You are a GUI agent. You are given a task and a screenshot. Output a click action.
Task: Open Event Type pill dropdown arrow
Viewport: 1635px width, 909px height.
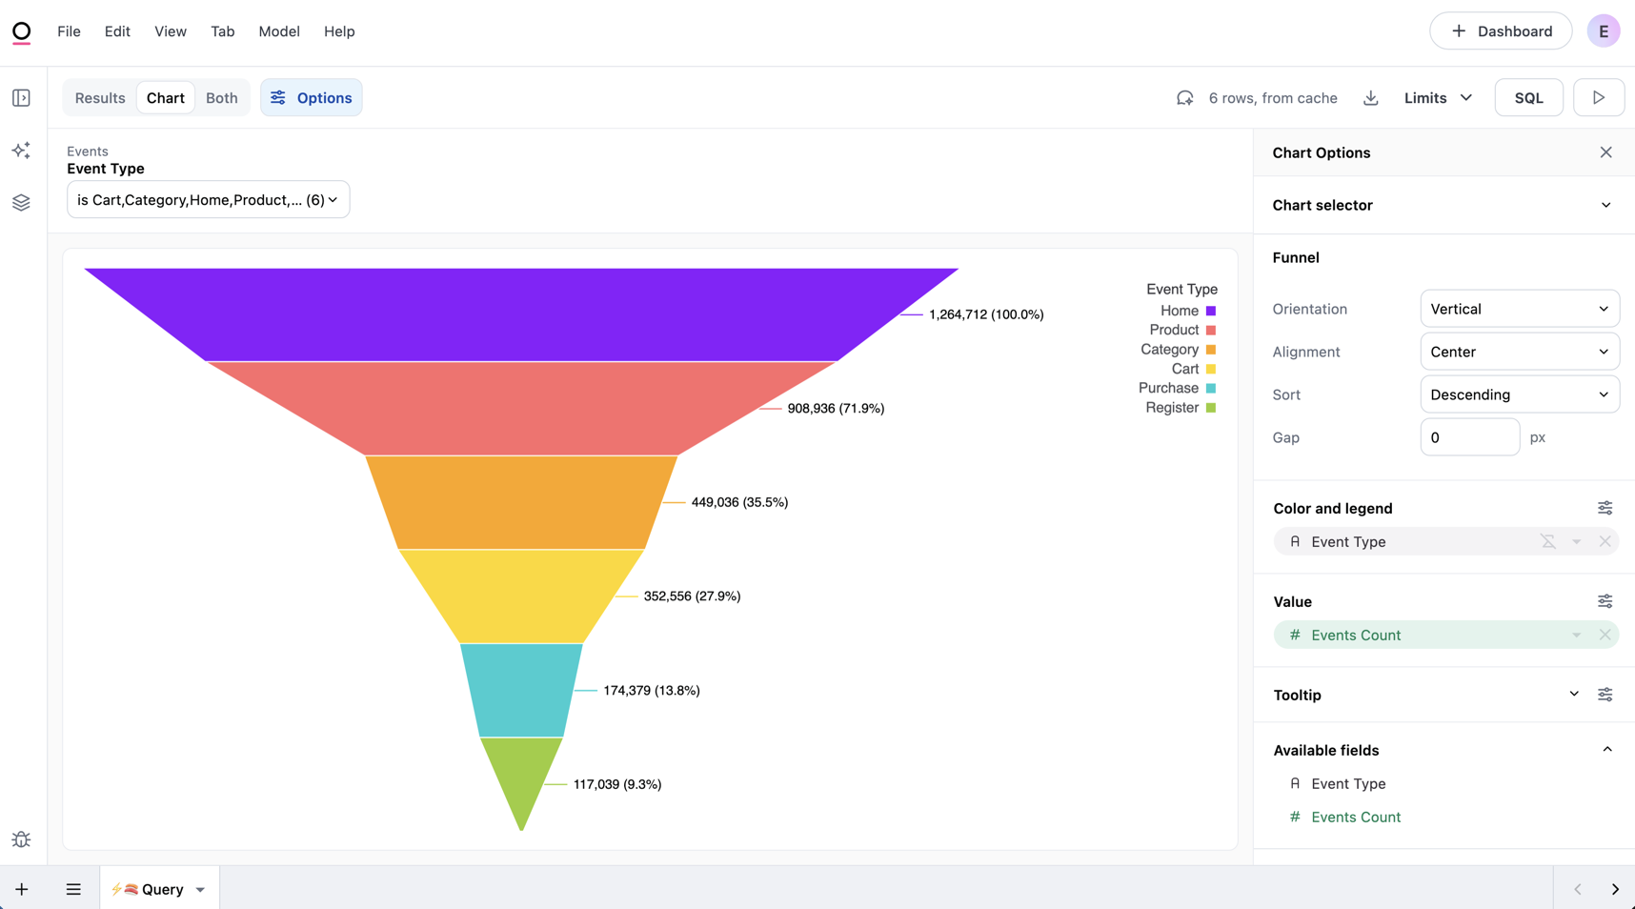1577,541
